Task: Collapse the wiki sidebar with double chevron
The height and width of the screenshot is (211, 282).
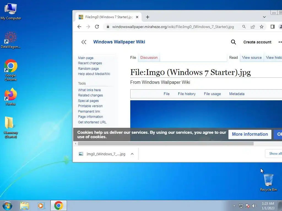Action: pyautogui.click(x=84, y=42)
